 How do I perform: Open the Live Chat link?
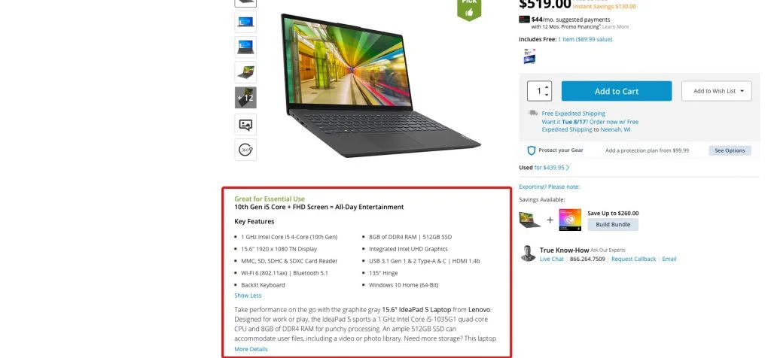coord(552,259)
